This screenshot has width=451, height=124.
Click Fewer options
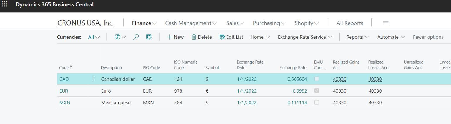pyautogui.click(x=428, y=37)
